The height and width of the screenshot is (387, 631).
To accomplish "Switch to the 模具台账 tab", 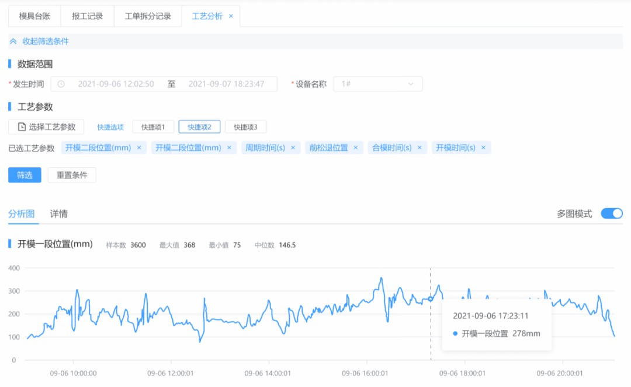I will (34, 16).
